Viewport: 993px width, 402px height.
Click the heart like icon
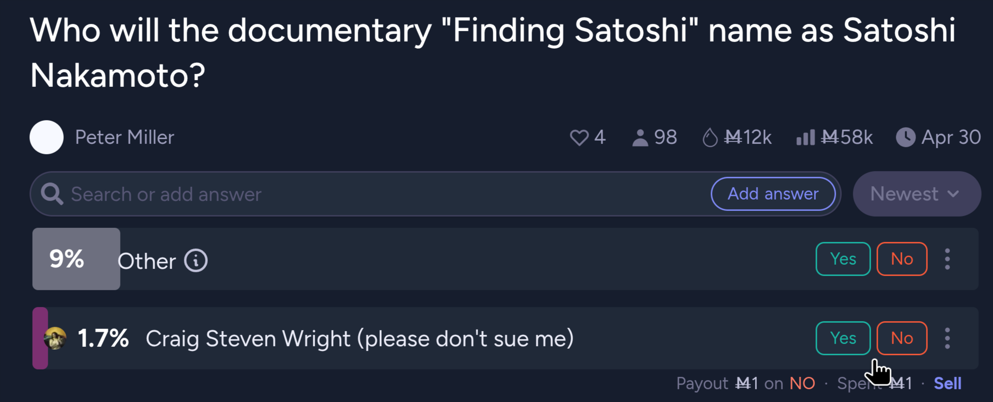click(x=579, y=138)
